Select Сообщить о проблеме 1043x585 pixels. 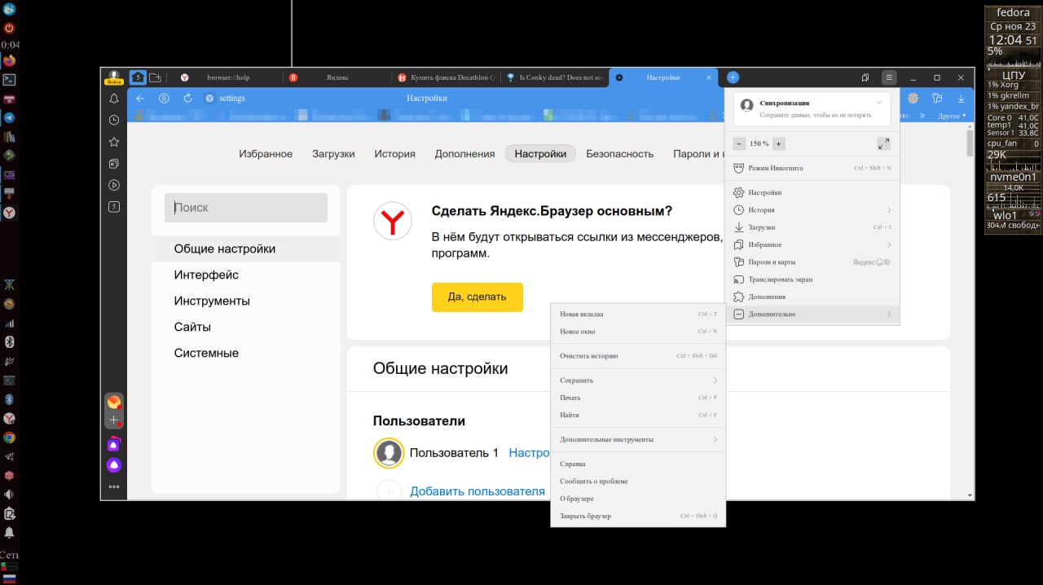coord(638,482)
